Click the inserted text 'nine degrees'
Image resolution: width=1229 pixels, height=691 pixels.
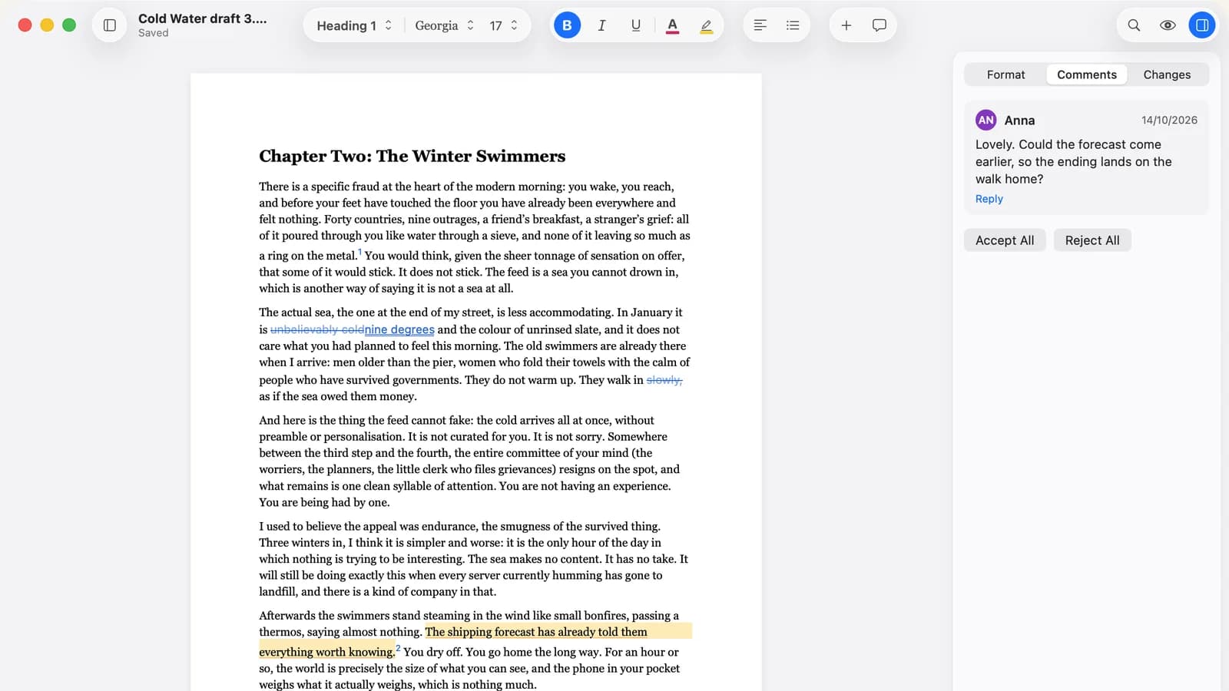pos(399,329)
